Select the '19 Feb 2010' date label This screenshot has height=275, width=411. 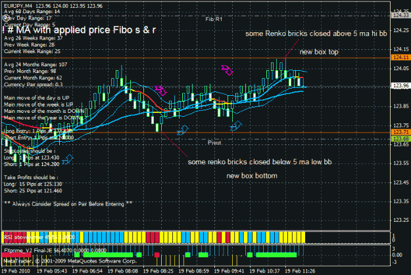(x=16, y=271)
